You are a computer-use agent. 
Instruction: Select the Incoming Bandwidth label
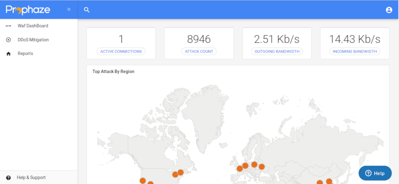355,51
